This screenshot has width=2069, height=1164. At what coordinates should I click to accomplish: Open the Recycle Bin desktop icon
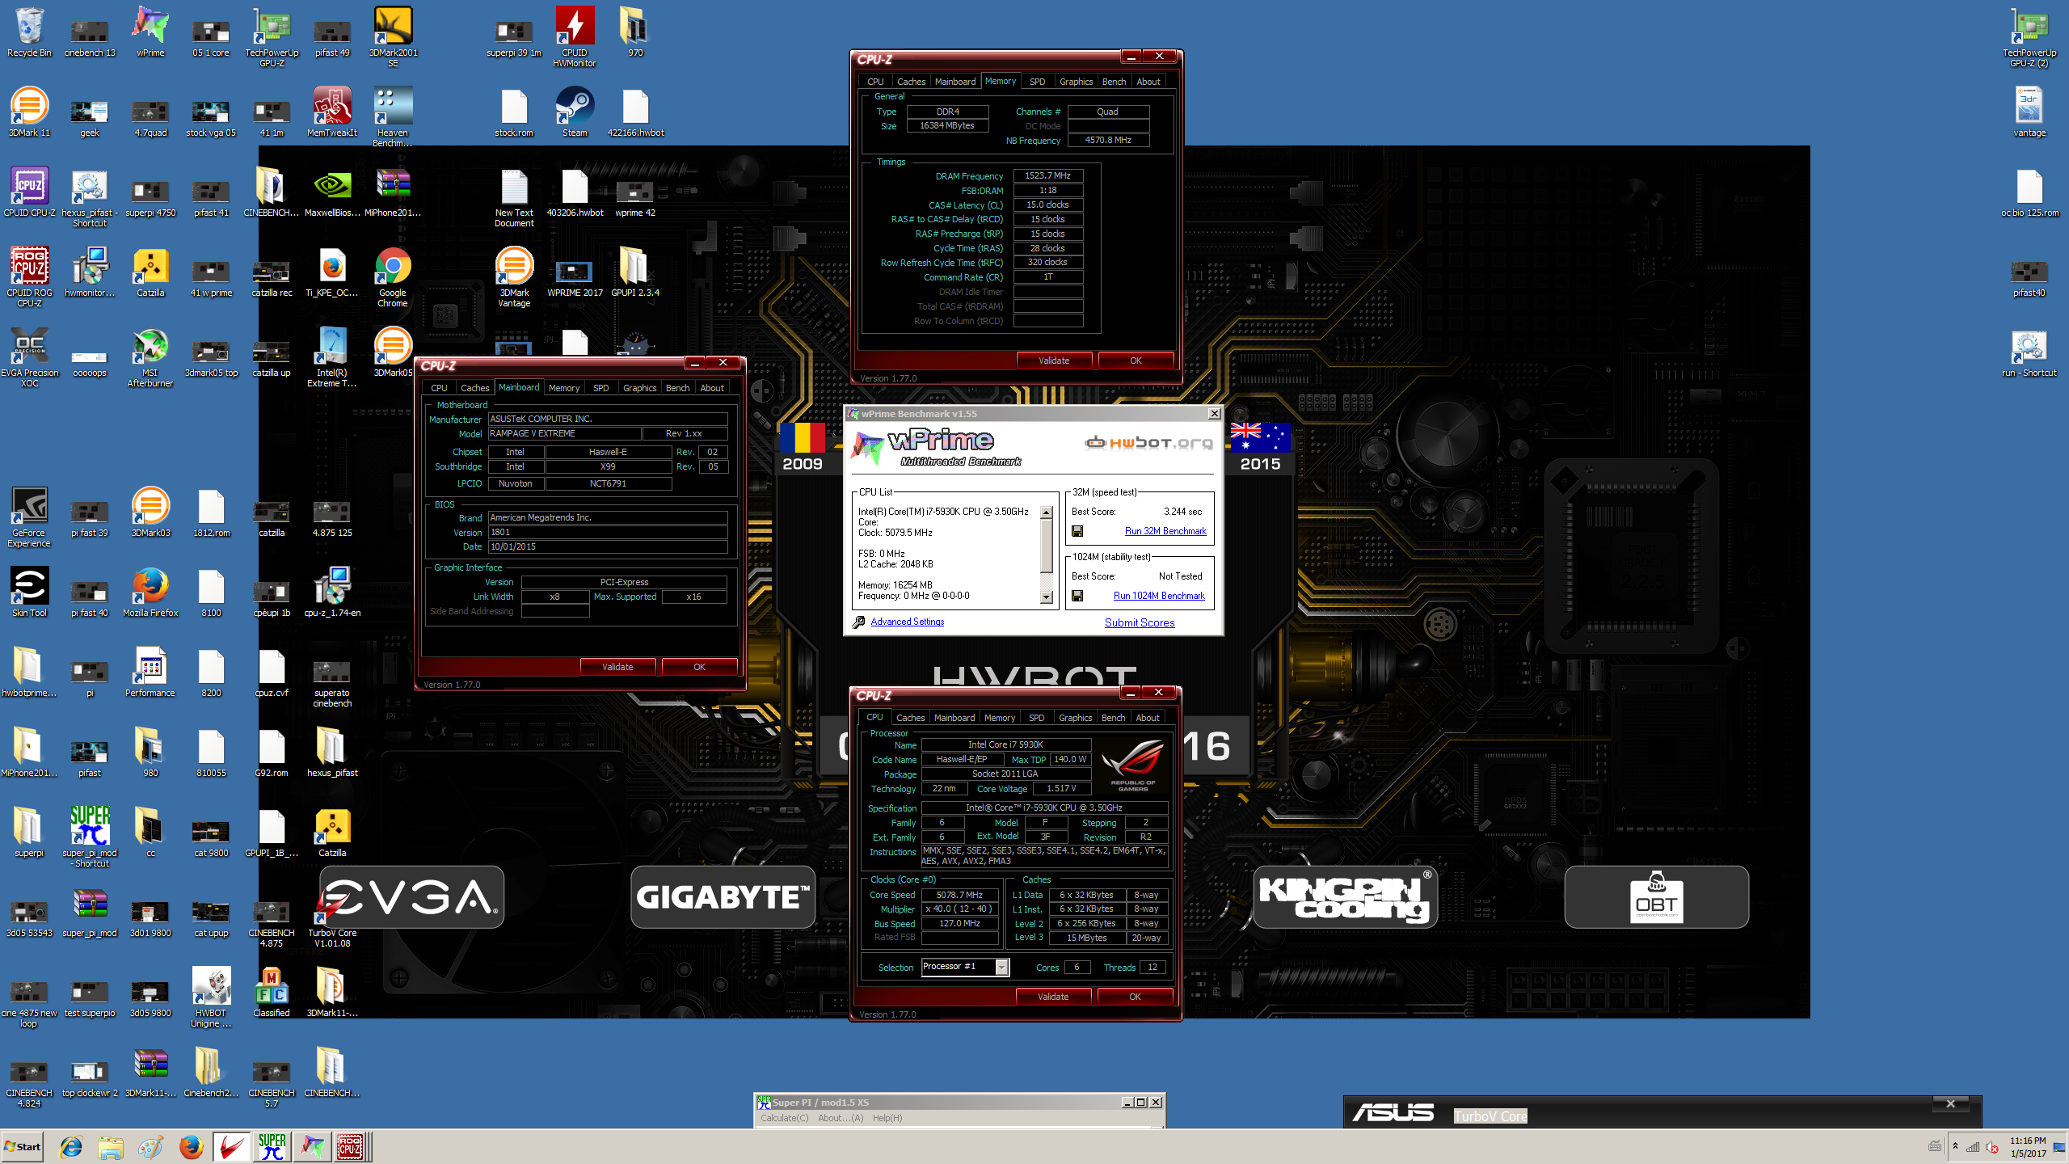click(29, 32)
